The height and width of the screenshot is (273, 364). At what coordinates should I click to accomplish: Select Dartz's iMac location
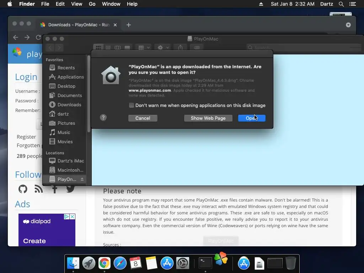[x=66, y=161]
